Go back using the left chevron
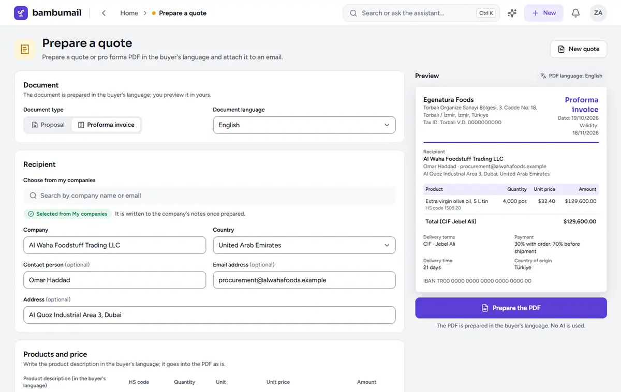621x392 pixels. tap(104, 13)
